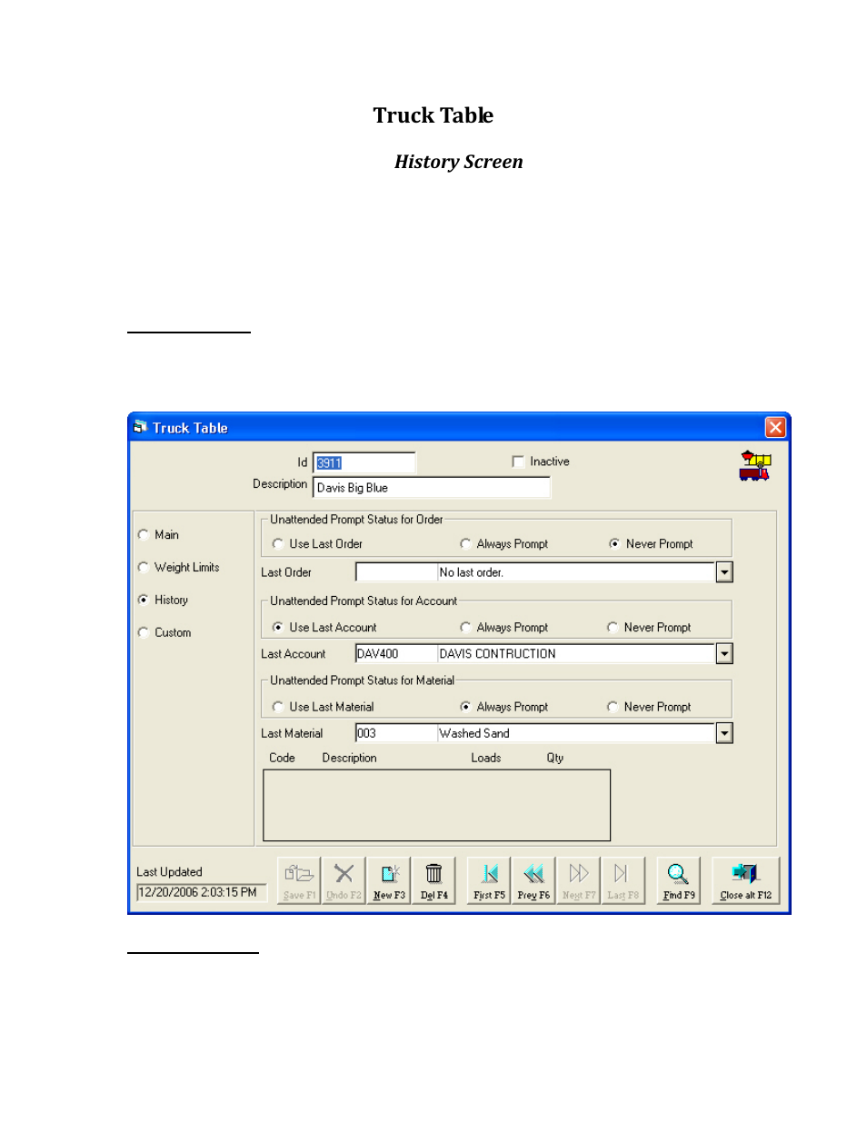The image size is (867, 1122).
Task: Enable the Inactive checkbox
Action: [518, 462]
